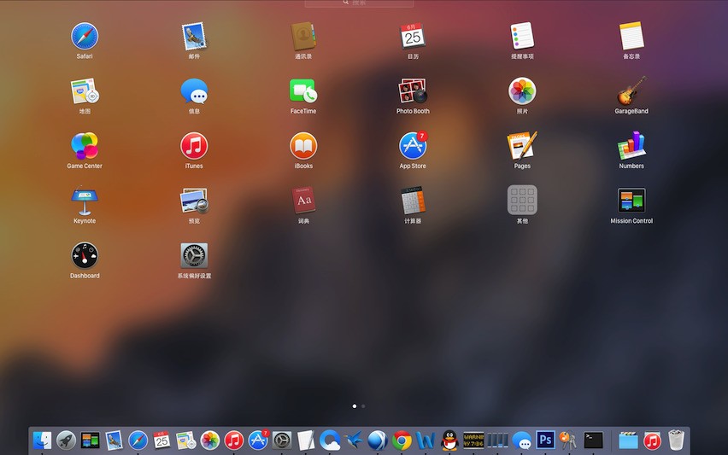The image size is (728, 455).
Task: Open Finder from the Dock
Action: [x=42, y=440]
